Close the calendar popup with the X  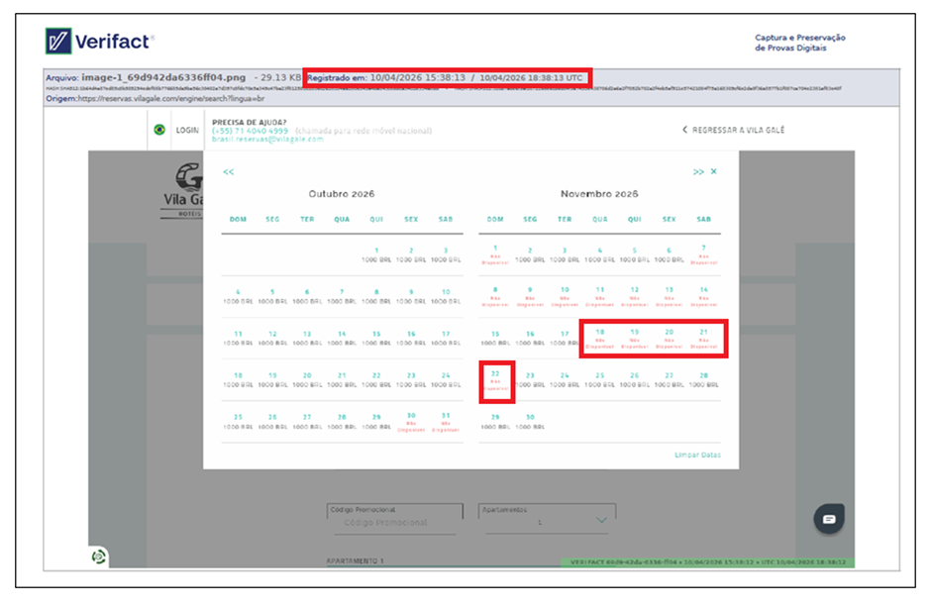coord(714,171)
